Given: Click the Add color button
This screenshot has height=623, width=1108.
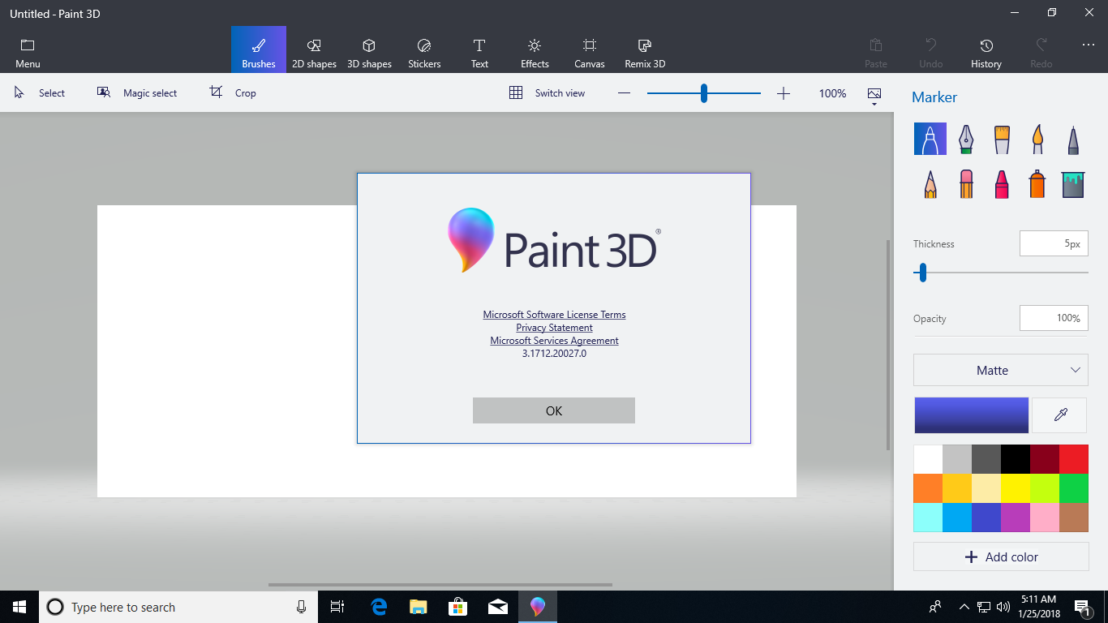Looking at the screenshot, I should click(1000, 556).
